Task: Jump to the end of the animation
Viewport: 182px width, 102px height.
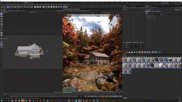Action: (99, 96)
